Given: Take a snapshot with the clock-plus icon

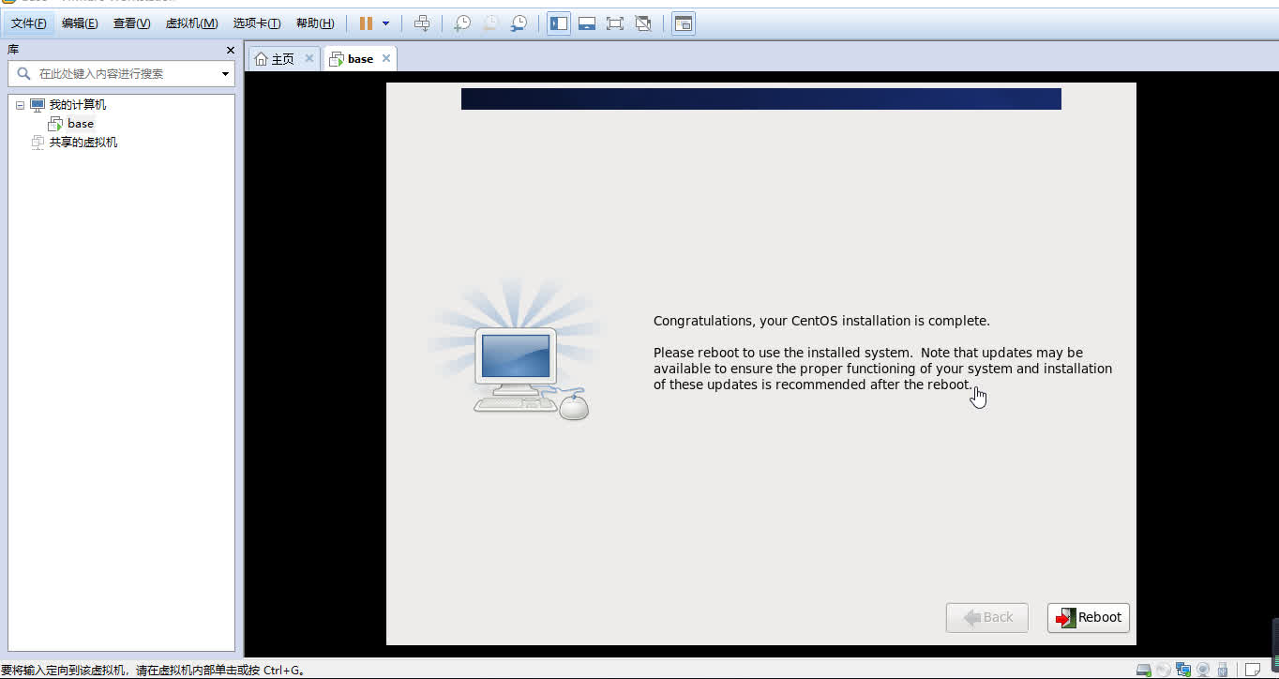Looking at the screenshot, I should point(462,23).
